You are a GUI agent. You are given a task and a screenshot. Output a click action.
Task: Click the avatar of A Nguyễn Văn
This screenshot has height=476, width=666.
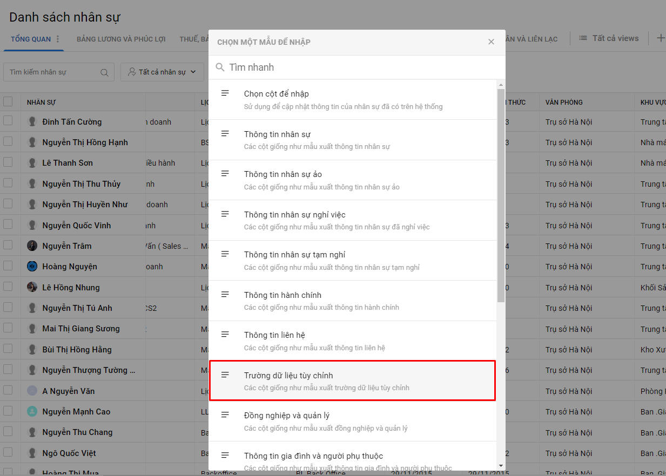[x=32, y=391]
